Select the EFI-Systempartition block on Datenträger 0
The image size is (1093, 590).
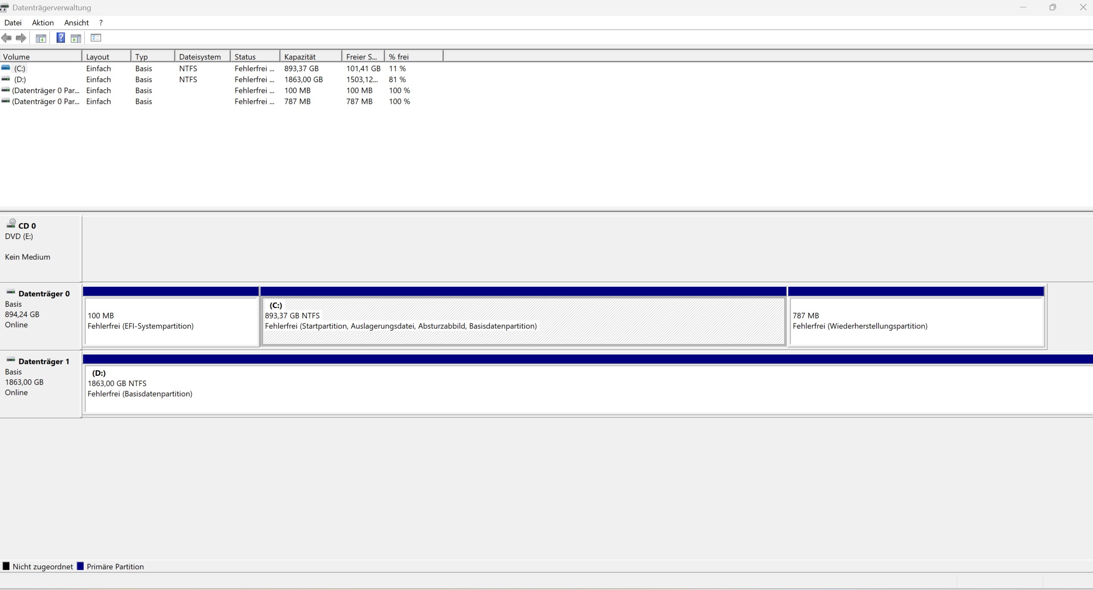[x=171, y=321]
